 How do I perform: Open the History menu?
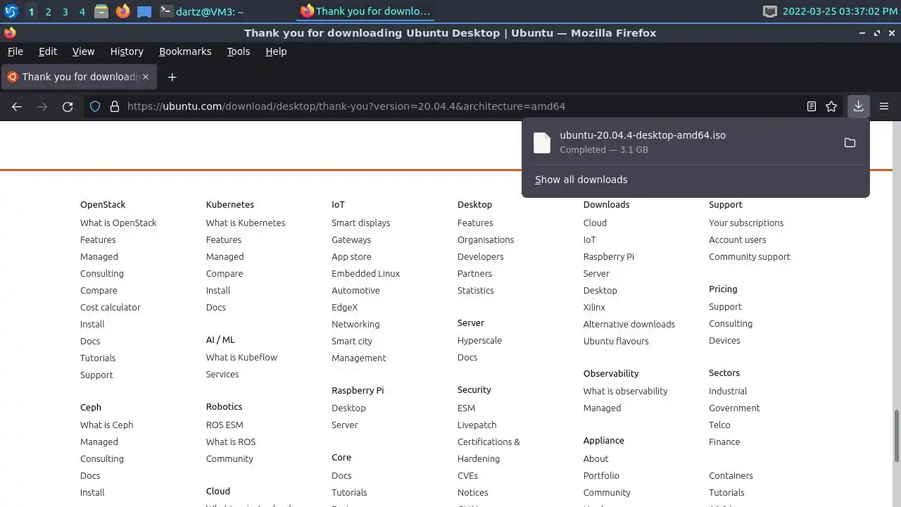[x=127, y=51]
